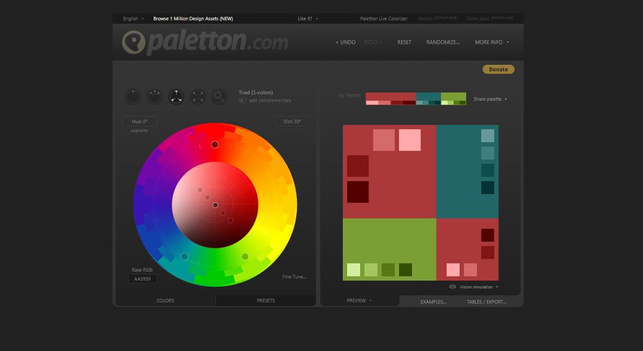Expand the Share palette dropdown
Screen dimensions: 643x351
[x=490, y=99]
